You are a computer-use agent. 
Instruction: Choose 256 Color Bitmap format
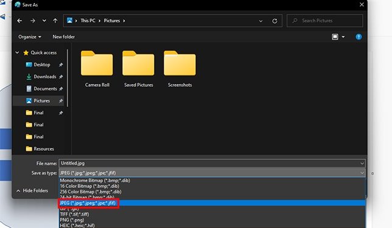(212, 192)
